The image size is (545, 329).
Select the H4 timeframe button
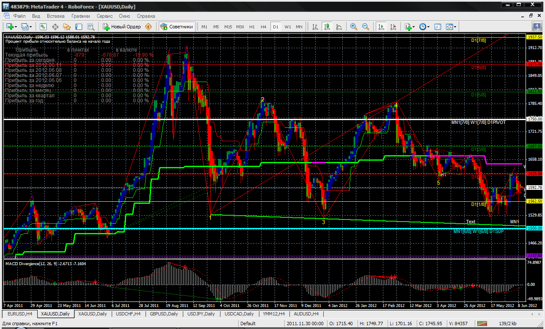pos(264,27)
